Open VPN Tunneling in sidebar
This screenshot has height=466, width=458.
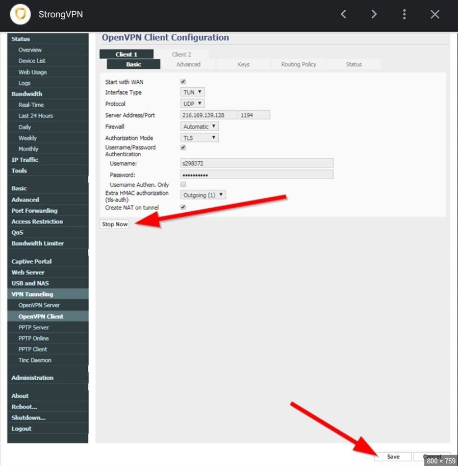click(x=48, y=294)
